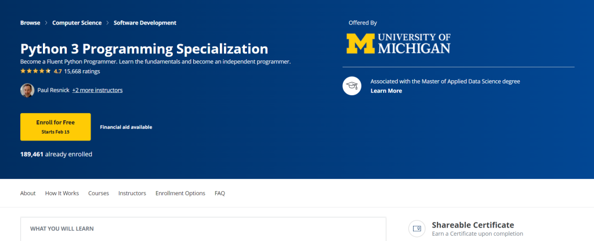
Task: Click the Offered By label
Action: (363, 23)
